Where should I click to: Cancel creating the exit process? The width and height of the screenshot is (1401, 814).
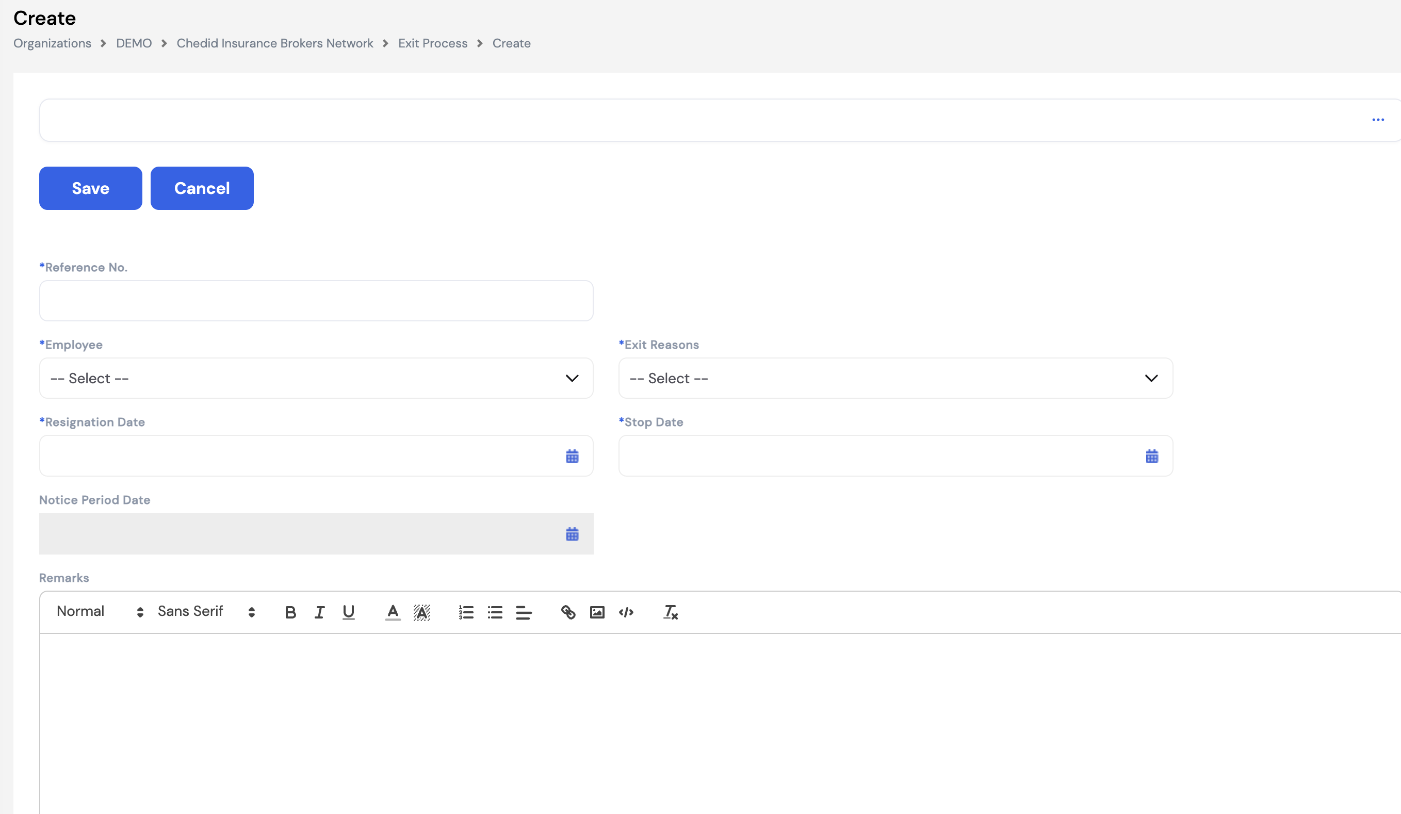point(202,188)
